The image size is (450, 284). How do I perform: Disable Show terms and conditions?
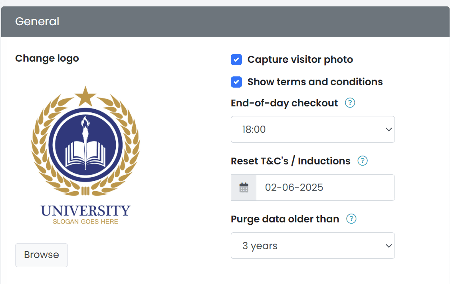(236, 82)
